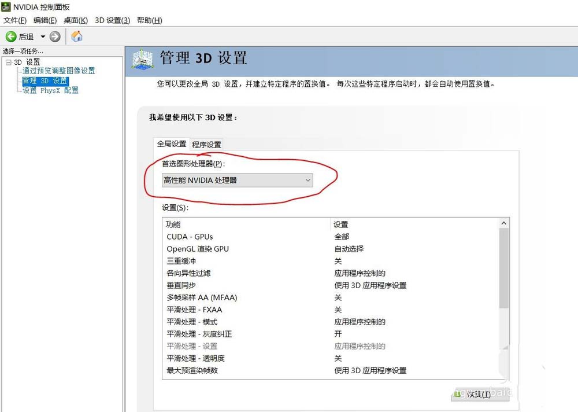Open the 编辑(E) menu
The width and height of the screenshot is (578, 412).
pyautogui.click(x=45, y=20)
